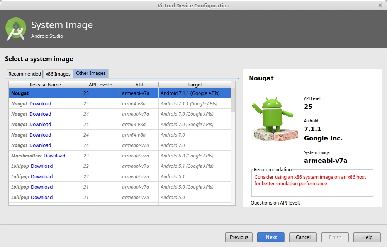The width and height of the screenshot is (387, 247).
Task: Open the x86 Images tab
Action: pyautogui.click(x=58, y=74)
